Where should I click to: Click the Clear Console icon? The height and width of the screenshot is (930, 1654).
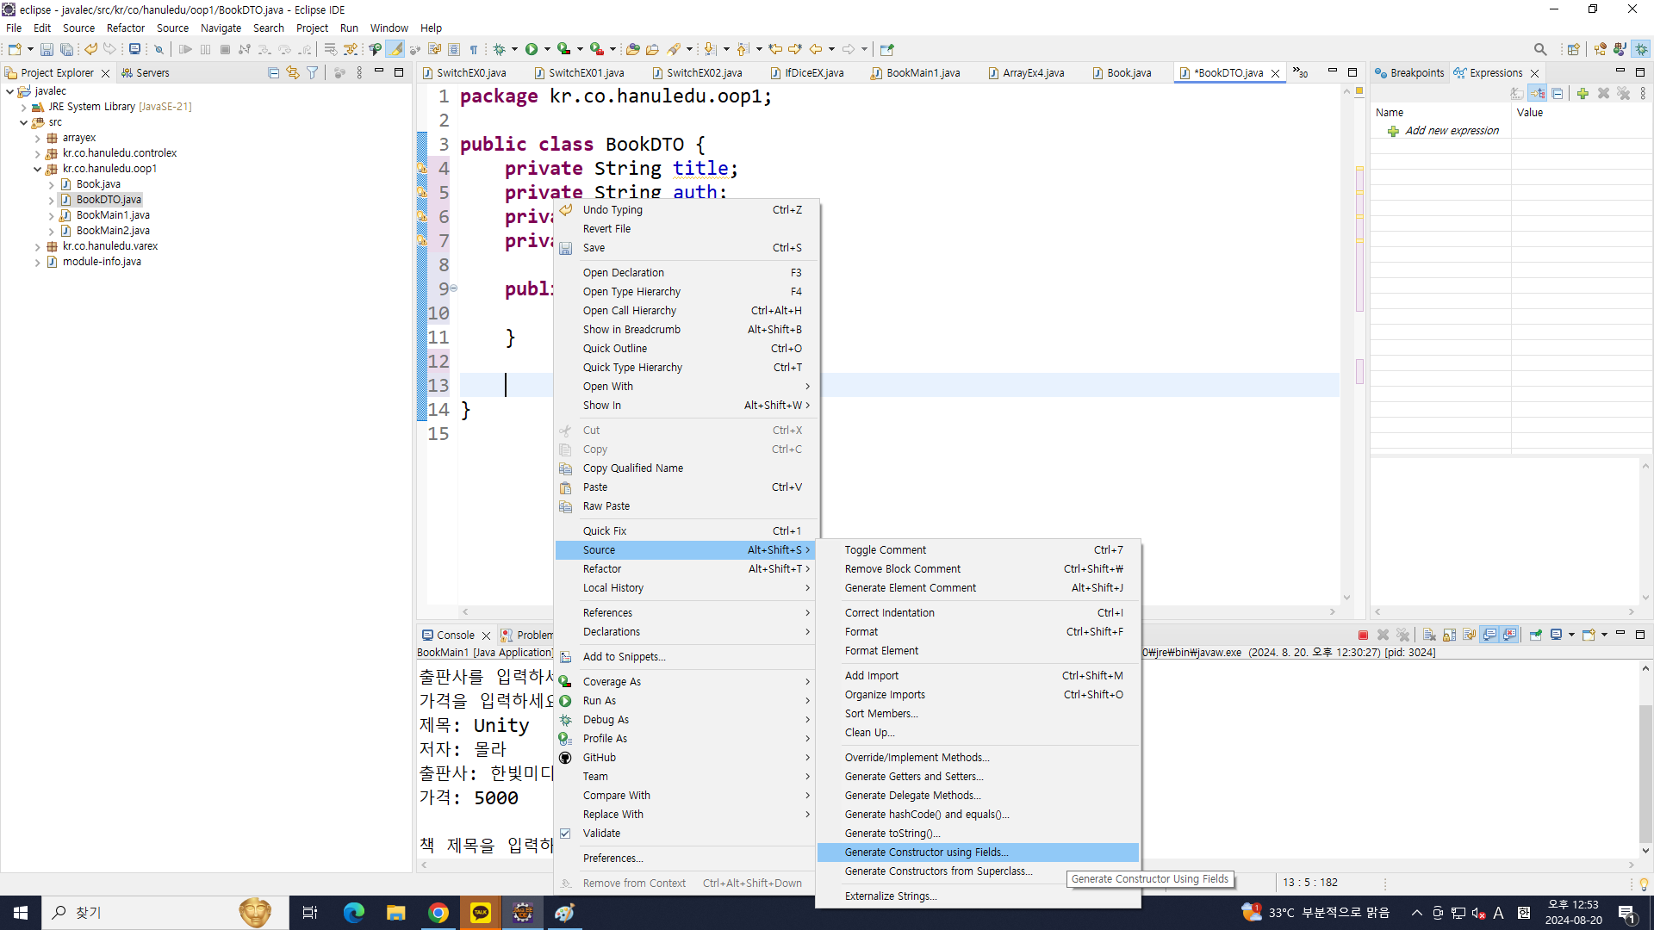click(1429, 635)
